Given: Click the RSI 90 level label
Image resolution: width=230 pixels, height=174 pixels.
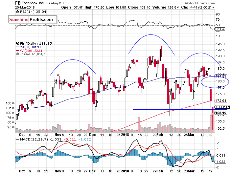Looking at the screenshot, I should (x=218, y=14).
